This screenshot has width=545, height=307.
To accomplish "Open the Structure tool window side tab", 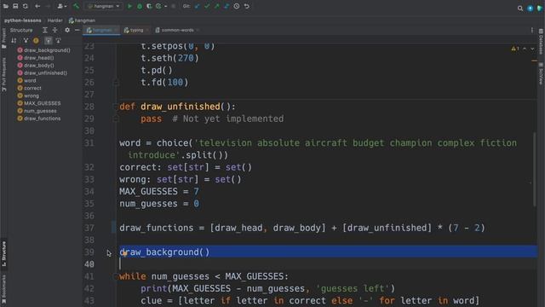I will (3, 254).
